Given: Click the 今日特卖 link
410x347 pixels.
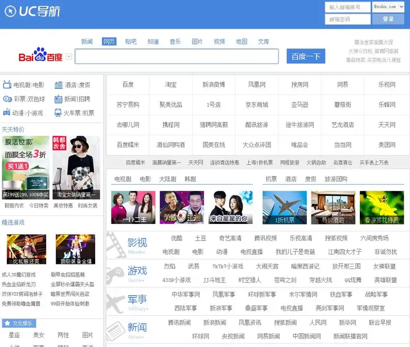Looking at the screenshot, I should coord(39,206).
